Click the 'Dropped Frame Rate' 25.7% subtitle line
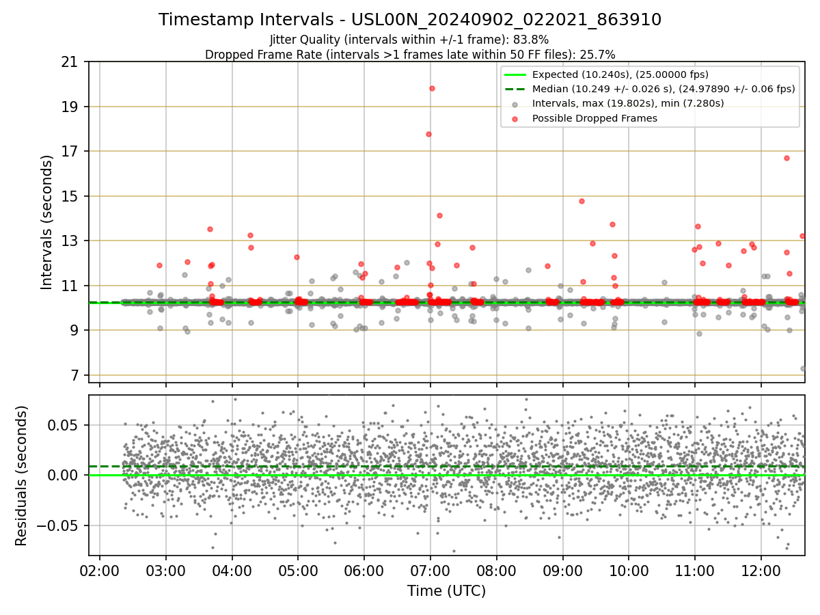Image resolution: width=820 pixels, height=615 pixels. pyautogui.click(x=410, y=55)
